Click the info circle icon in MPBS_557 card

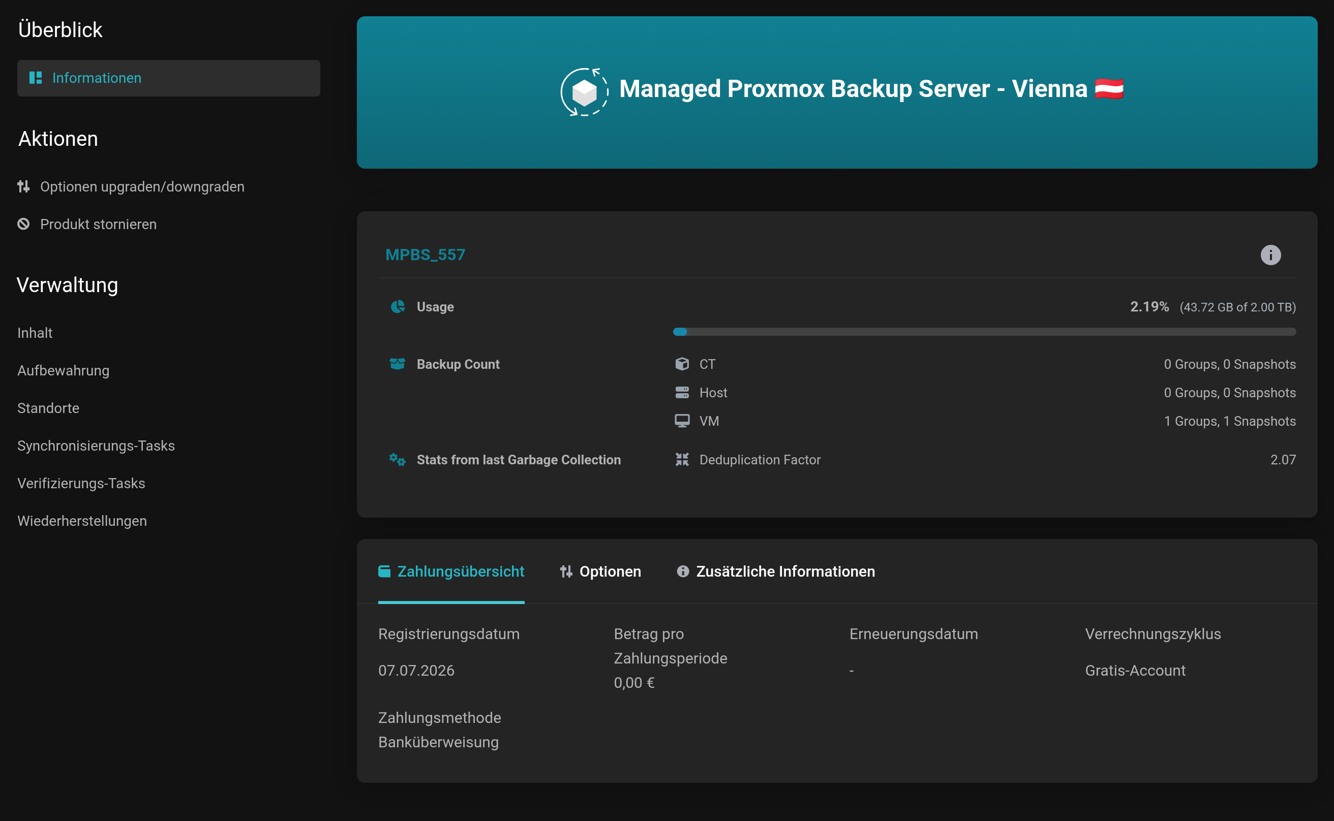[x=1270, y=255]
